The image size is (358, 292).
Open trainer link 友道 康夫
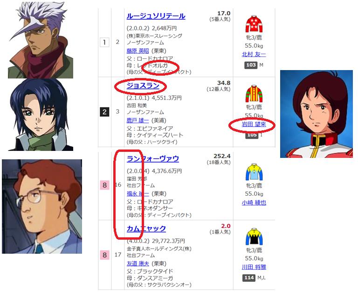pyautogui.click(x=138, y=264)
